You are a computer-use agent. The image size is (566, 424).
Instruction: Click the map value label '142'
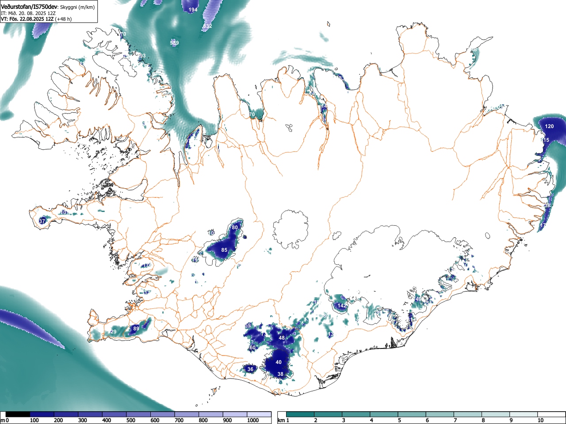click(342, 306)
